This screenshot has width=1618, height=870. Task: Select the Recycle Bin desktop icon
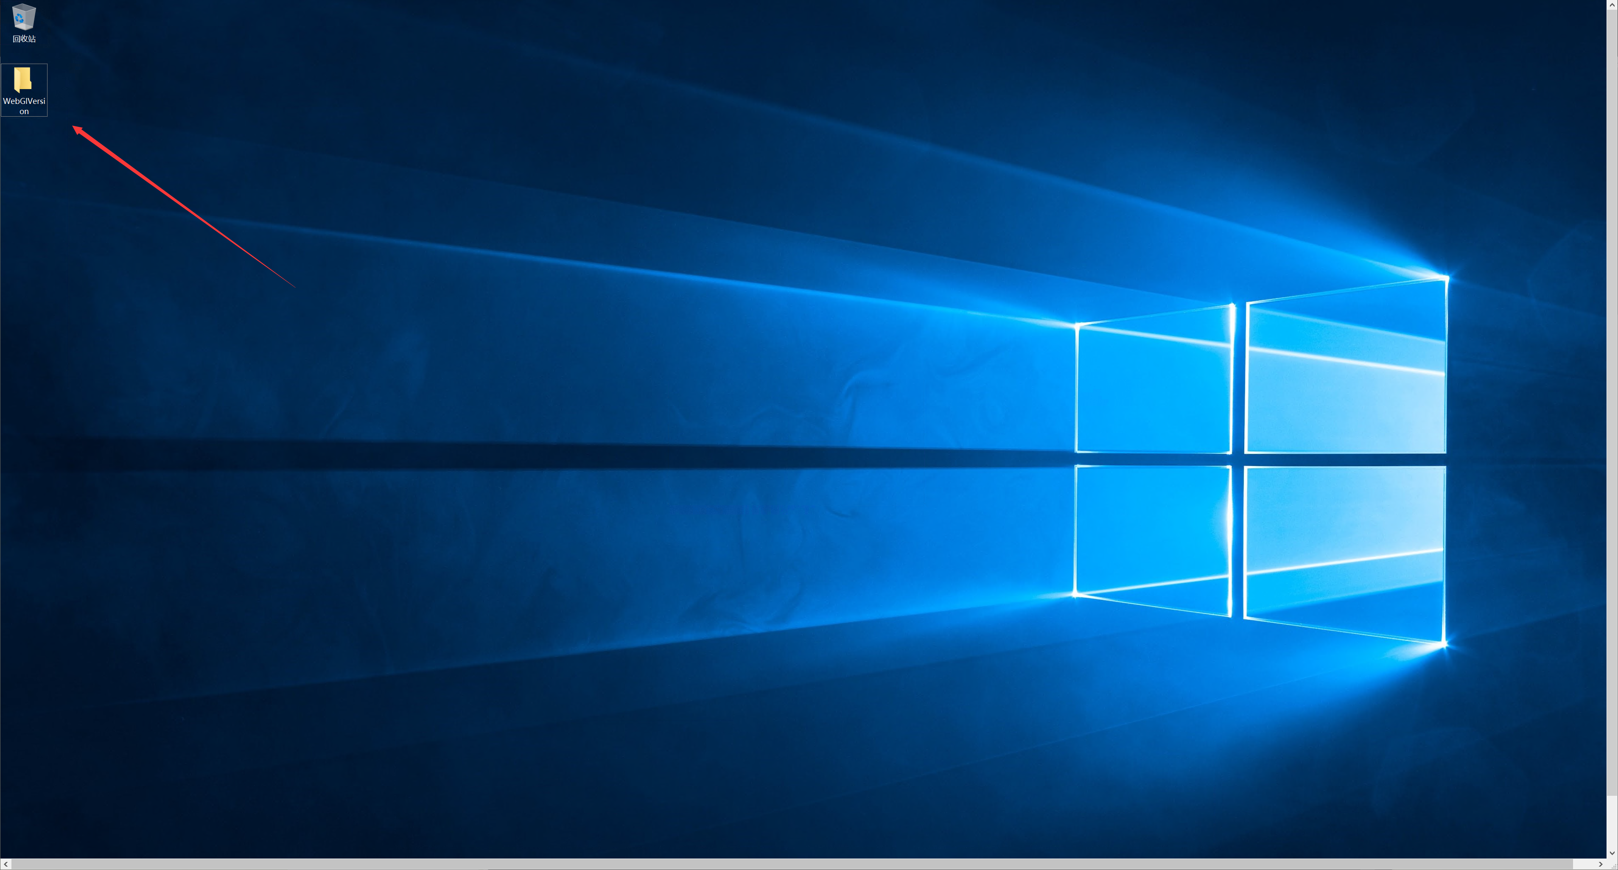(24, 17)
